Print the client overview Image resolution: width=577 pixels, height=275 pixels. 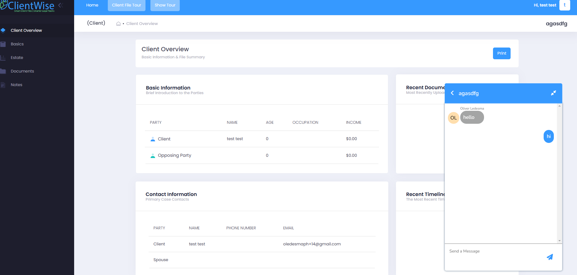coord(502,53)
